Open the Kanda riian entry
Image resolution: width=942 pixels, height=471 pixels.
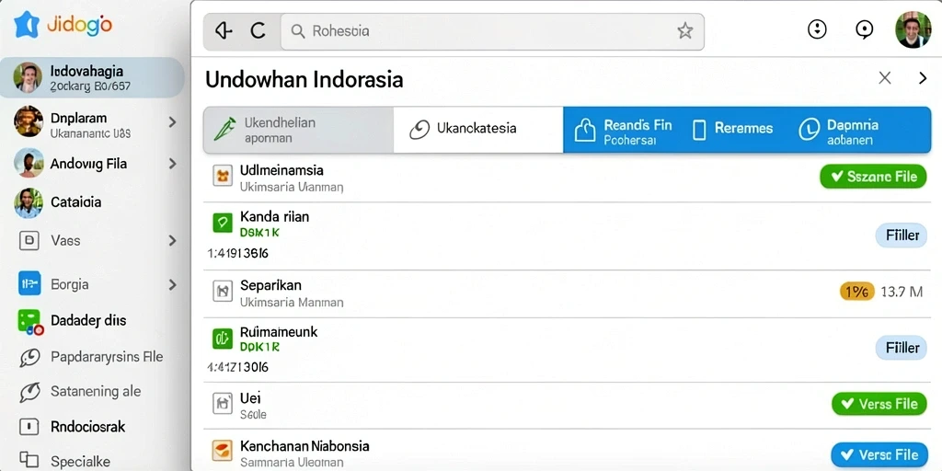[274, 216]
